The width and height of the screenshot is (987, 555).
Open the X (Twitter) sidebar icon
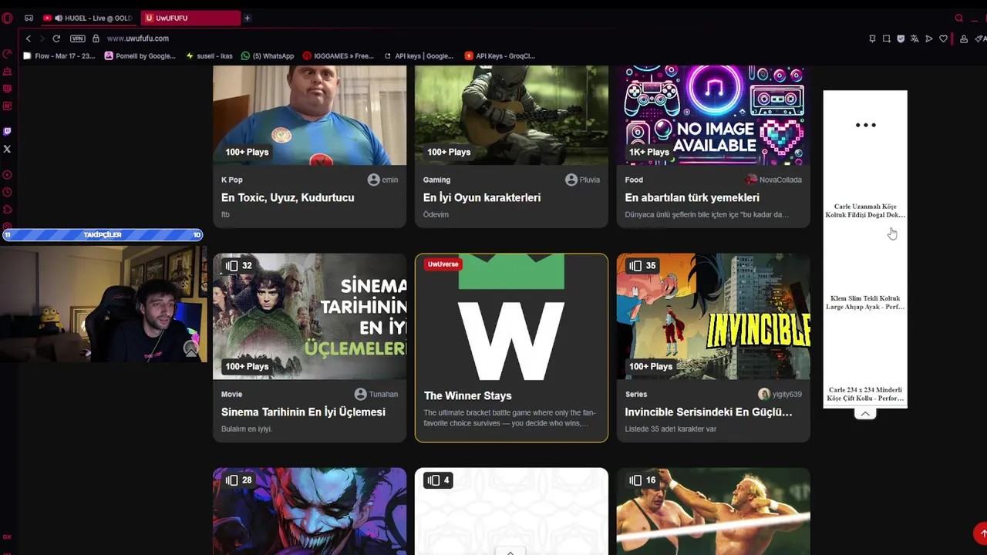7,149
